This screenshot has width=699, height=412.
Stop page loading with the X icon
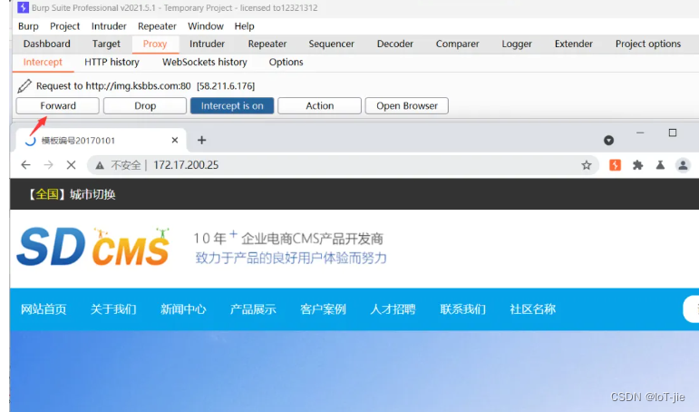click(71, 165)
